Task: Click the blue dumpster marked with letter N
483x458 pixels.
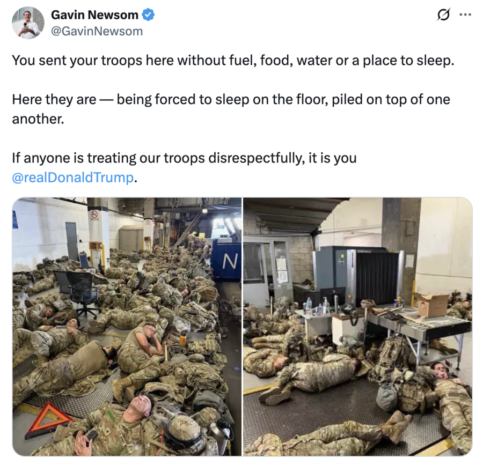Action: (x=226, y=261)
